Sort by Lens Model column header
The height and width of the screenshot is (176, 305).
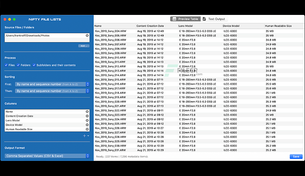pyautogui.click(x=200, y=26)
